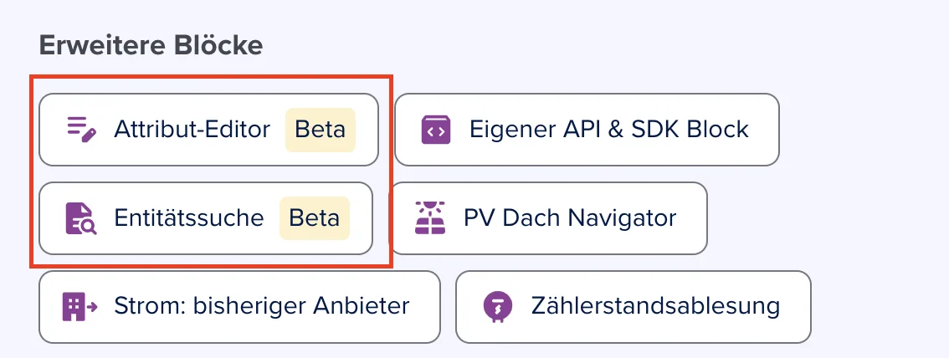Add the Entitätssuche block
Viewport: 949px width, 358px height.
206,218
